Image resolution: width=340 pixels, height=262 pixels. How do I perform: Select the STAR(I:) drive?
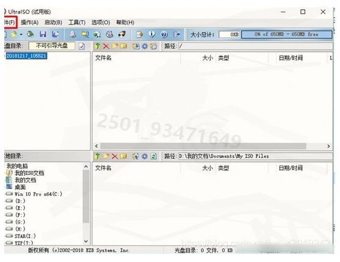25,236
